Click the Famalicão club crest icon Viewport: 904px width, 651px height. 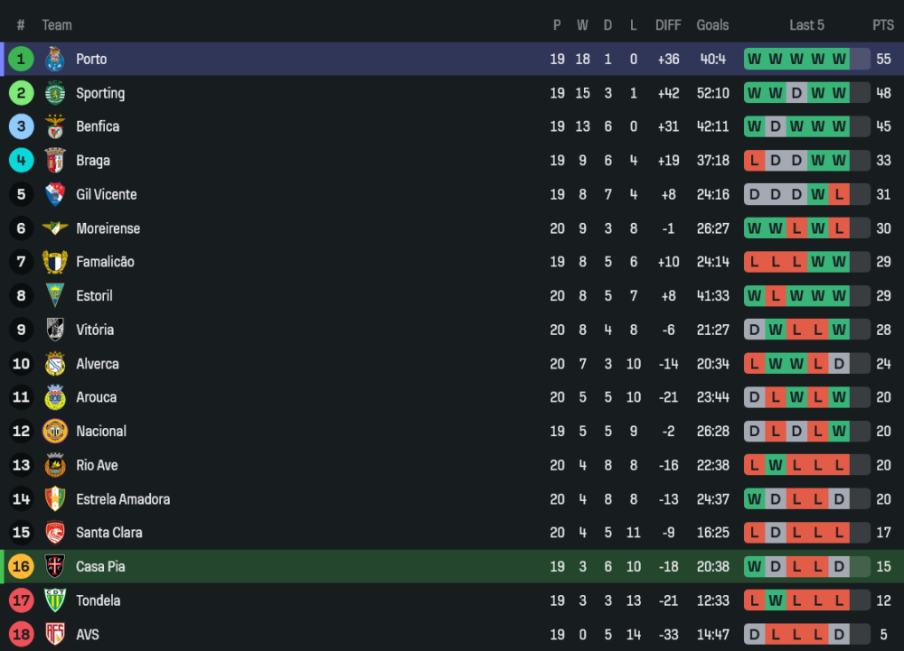point(55,262)
